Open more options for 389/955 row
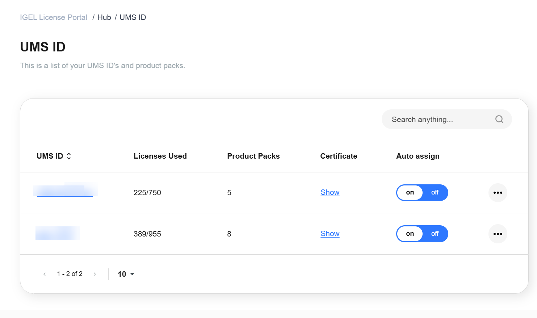 point(498,234)
